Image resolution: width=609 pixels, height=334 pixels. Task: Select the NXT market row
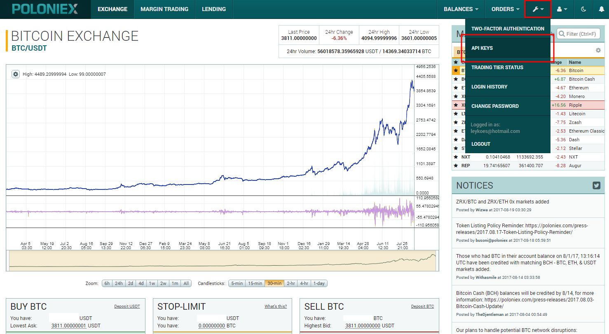(528, 157)
